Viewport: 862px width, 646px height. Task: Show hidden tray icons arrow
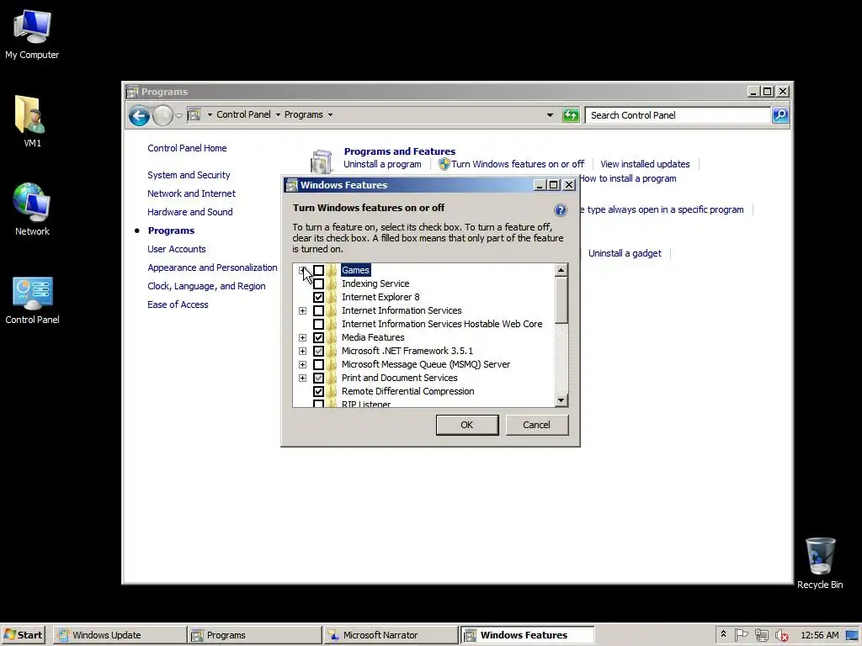click(723, 634)
